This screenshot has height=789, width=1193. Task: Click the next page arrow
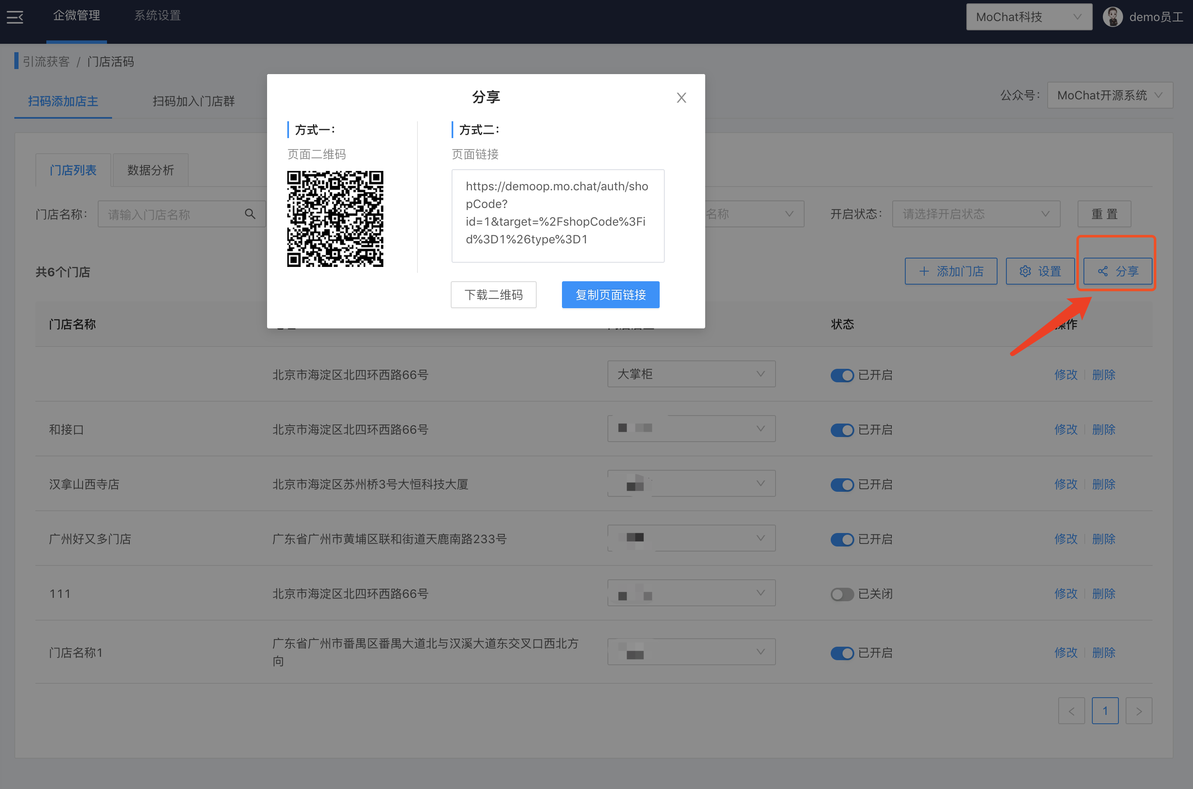click(1139, 711)
